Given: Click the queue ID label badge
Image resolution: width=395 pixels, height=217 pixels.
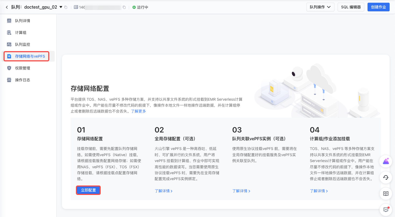Looking at the screenshot, I should click(x=76, y=7).
